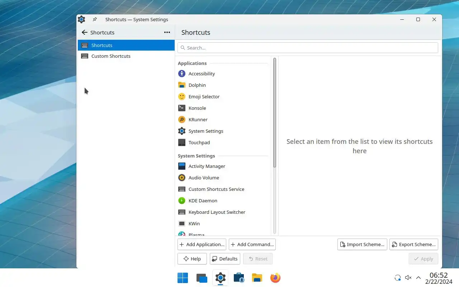
Task: Click the System Settings taskbar icon
Action: (x=220, y=278)
